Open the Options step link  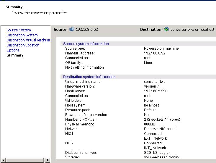tap(13, 50)
